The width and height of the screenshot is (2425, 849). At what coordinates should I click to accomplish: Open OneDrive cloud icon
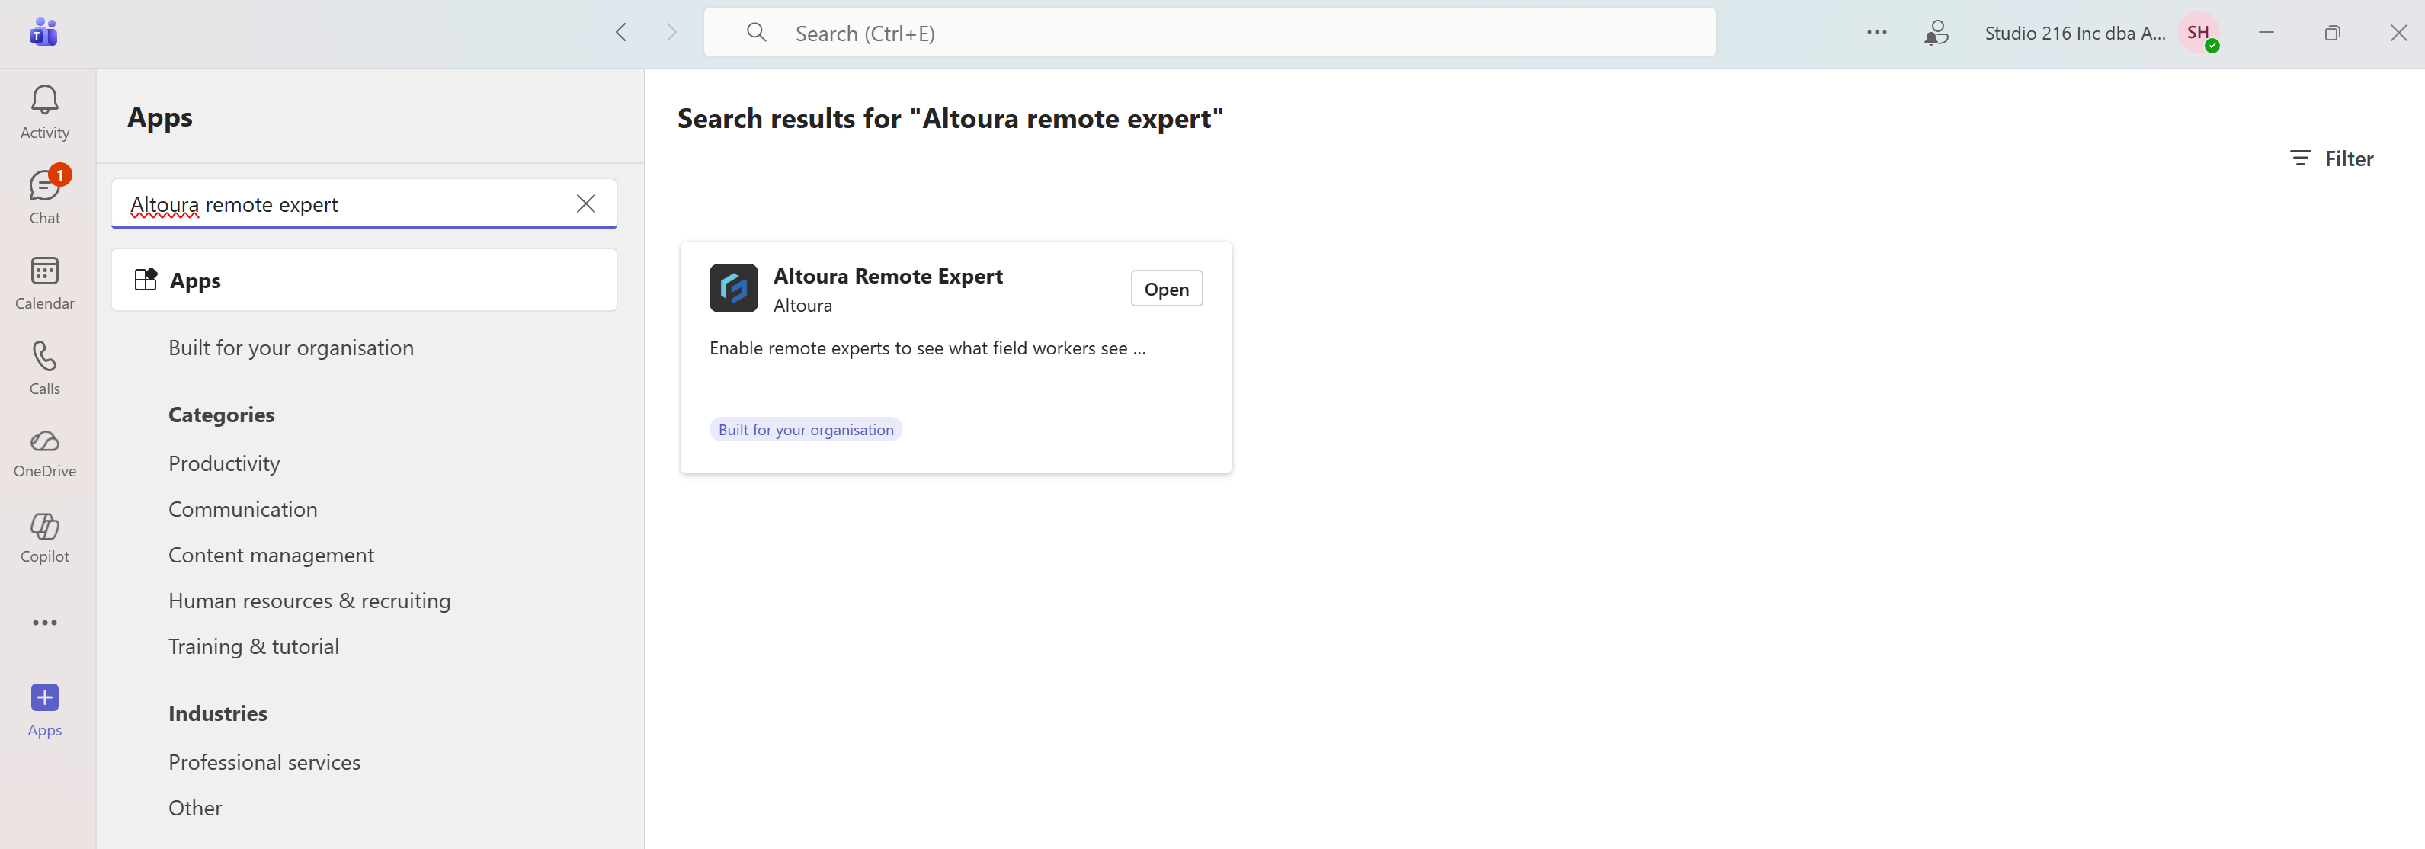[44, 441]
